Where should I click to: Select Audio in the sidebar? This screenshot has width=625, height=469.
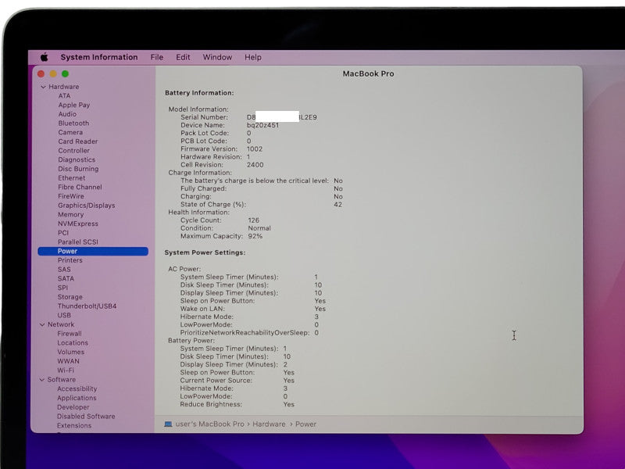[x=67, y=114]
